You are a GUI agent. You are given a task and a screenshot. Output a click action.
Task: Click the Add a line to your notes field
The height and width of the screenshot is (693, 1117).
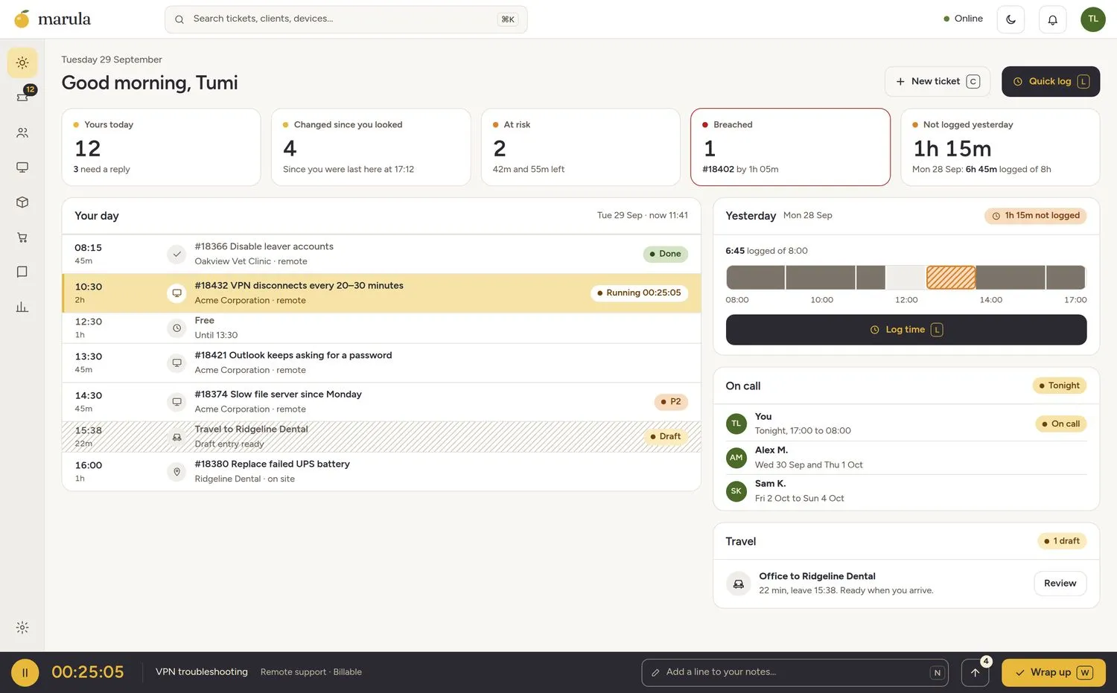click(795, 673)
